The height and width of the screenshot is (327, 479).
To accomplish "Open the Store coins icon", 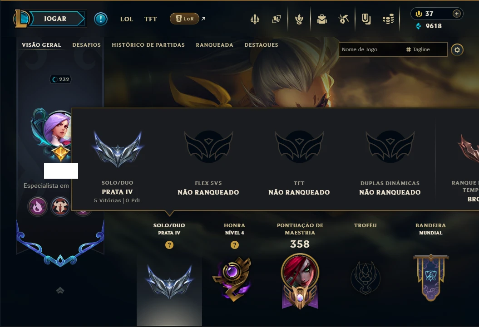I will [x=388, y=20].
